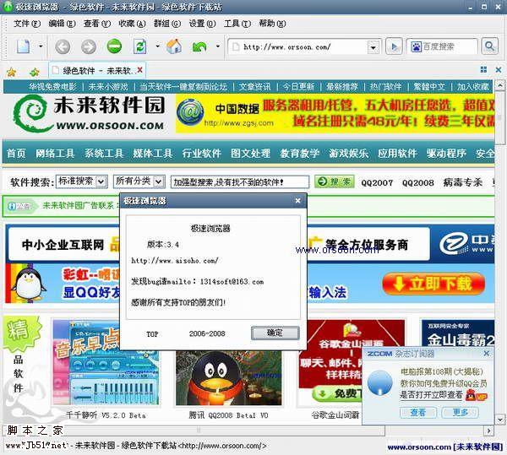Go forward with the forward arrow button
Image resolution: width=507 pixels, height=455 pixels.
[x=88, y=46]
